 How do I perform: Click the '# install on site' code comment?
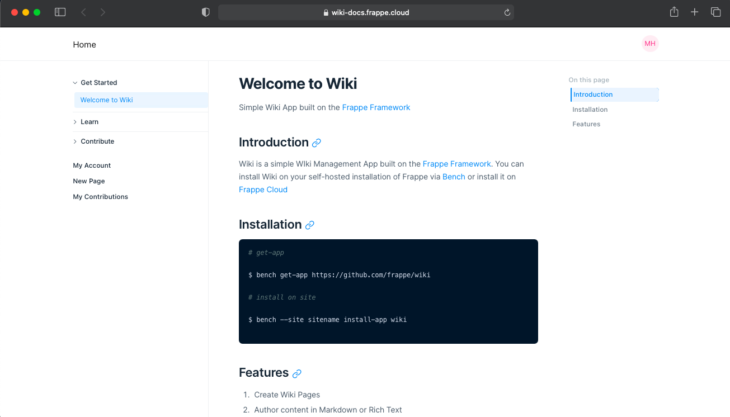click(282, 297)
